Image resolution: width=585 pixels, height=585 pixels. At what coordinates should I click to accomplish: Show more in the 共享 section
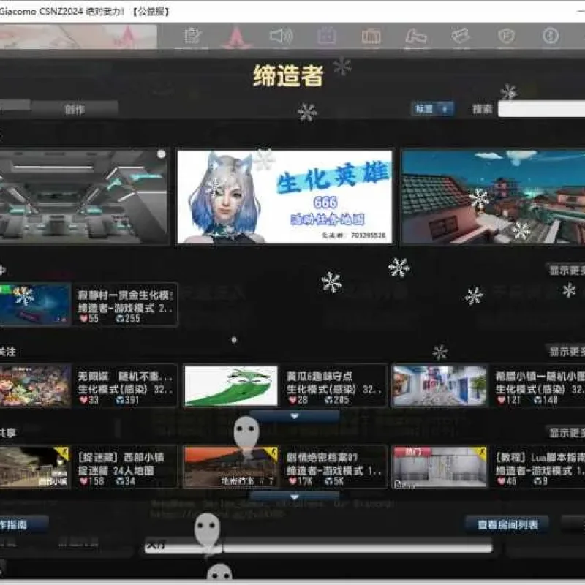tap(566, 432)
